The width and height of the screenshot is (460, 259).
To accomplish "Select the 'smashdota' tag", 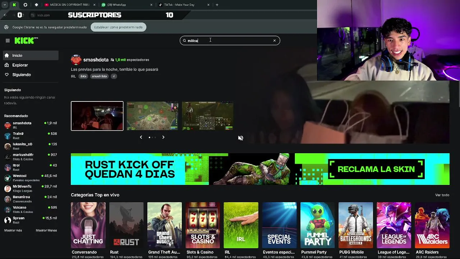I will coord(99,76).
